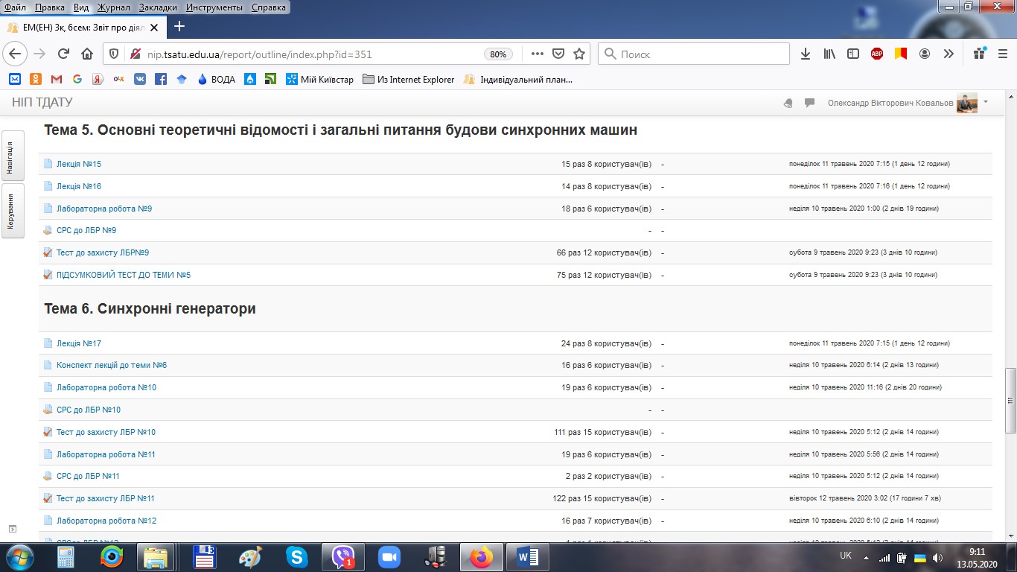
Task: Select the ЕМ(ЕН) 3к, 6сем report tab
Action: [83, 27]
